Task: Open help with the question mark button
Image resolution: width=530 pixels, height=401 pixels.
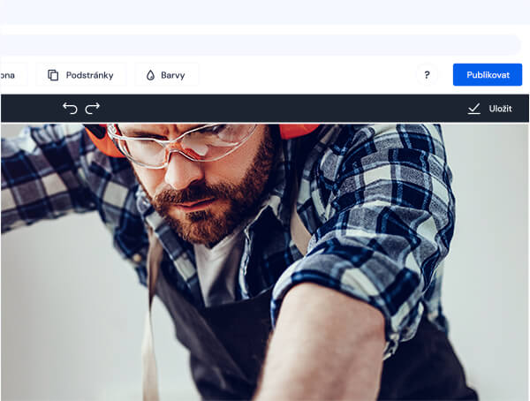Action: pos(427,75)
